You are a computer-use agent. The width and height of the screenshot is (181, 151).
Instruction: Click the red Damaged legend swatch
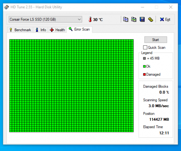tap(144, 75)
